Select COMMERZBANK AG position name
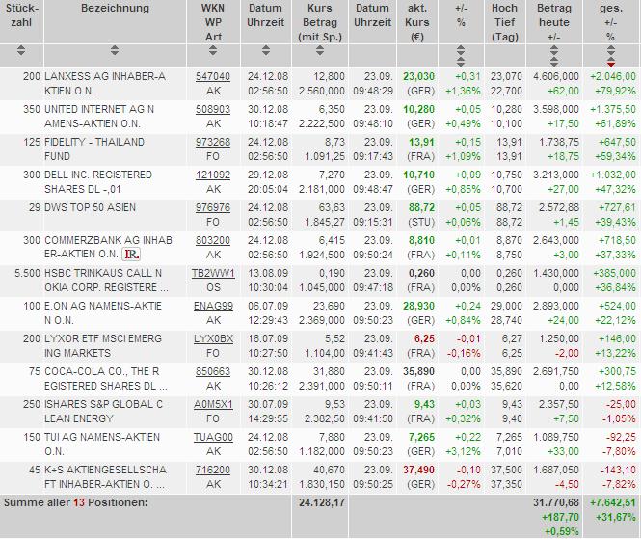Image resolution: width=641 pixels, height=539 pixels. pyautogui.click(x=108, y=247)
